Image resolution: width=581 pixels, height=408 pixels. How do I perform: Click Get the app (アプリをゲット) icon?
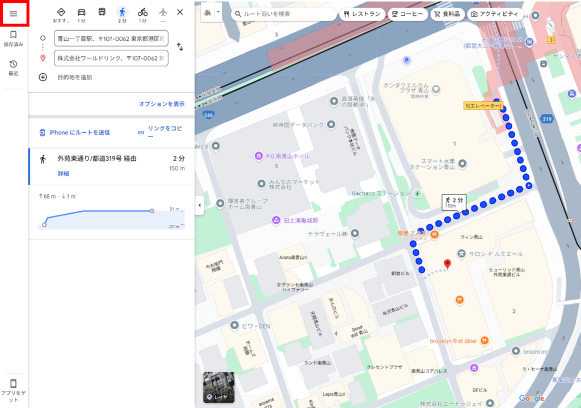pos(14,390)
